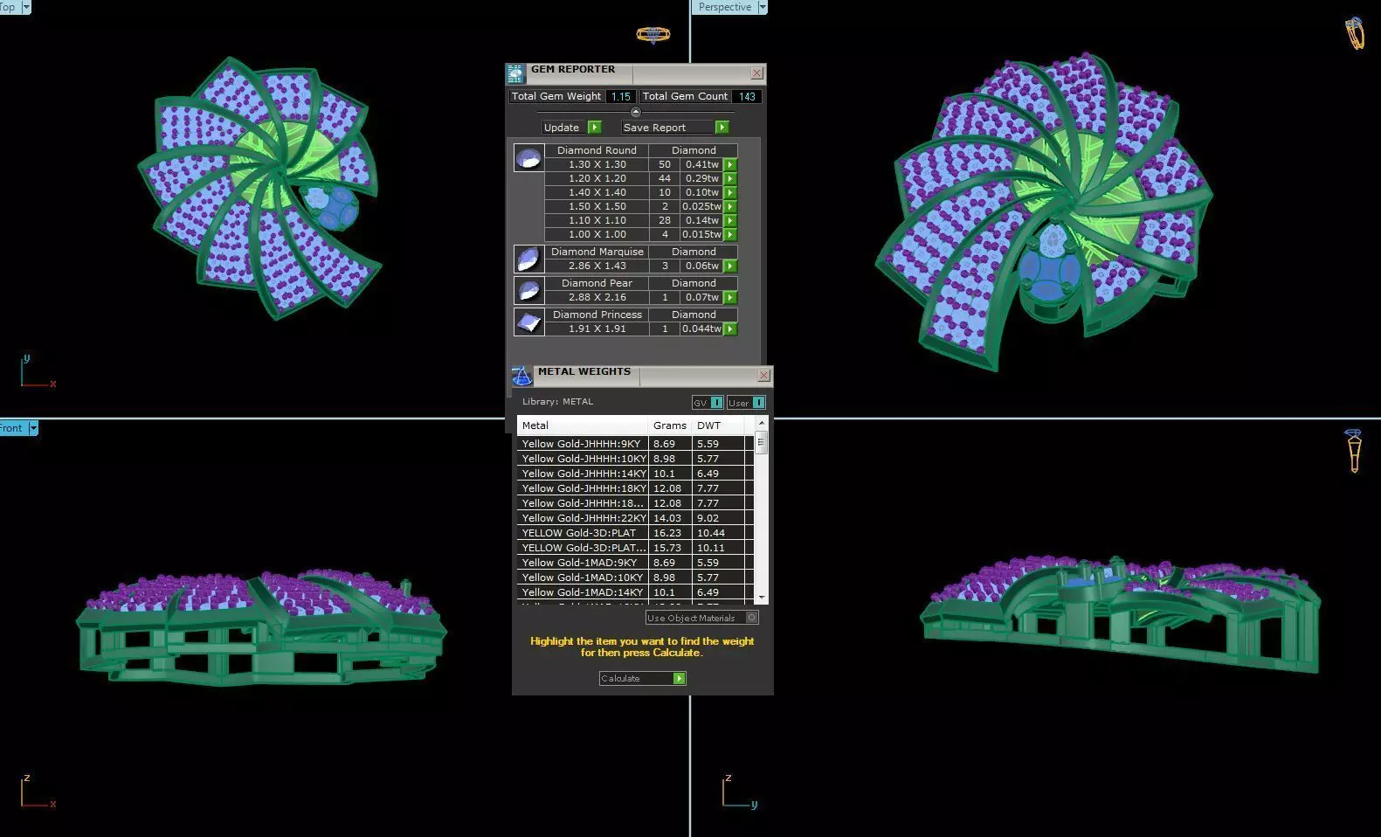Click the Total Gem Weight value 1.15
Image resolution: width=1381 pixels, height=837 pixels.
620,97
